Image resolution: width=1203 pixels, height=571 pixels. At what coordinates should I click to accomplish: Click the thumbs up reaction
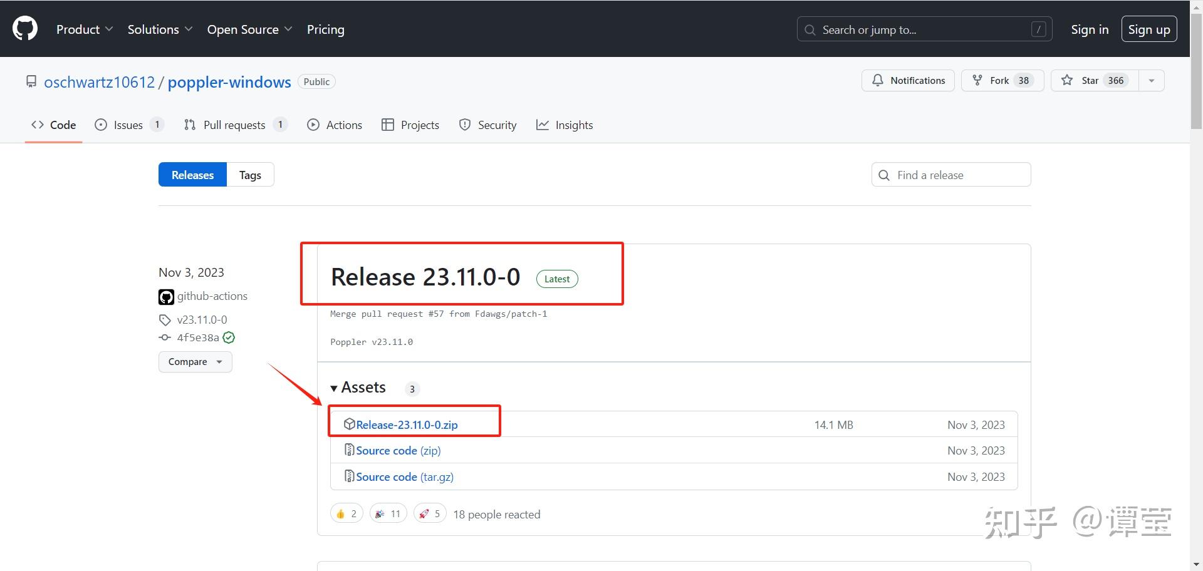click(346, 514)
